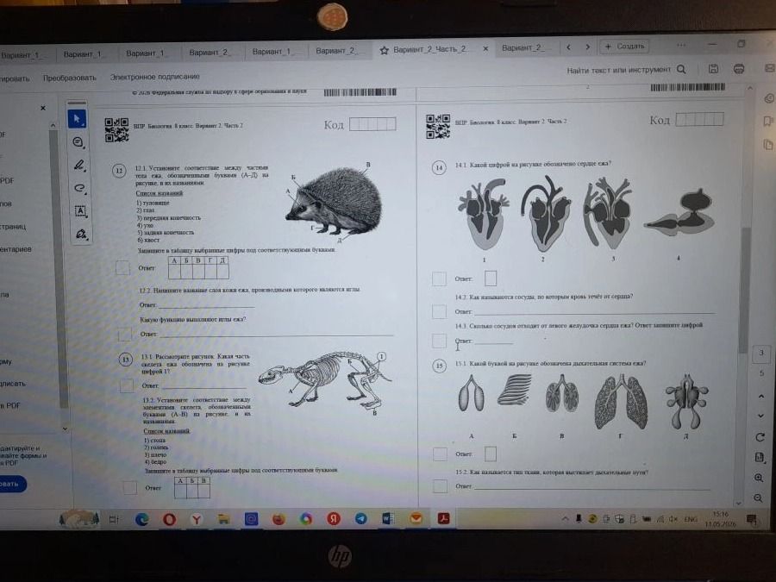The height and width of the screenshot is (582, 776).
Task: Expand next tabs with right chevron
Action: 587,47
